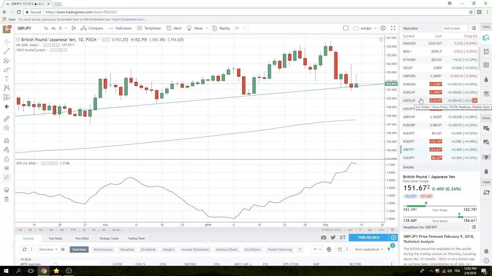Select the Performance screener tab

pyautogui.click(x=103, y=250)
